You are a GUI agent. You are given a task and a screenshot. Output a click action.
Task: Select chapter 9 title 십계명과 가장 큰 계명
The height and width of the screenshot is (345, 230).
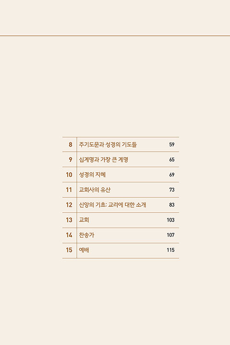tap(103, 159)
